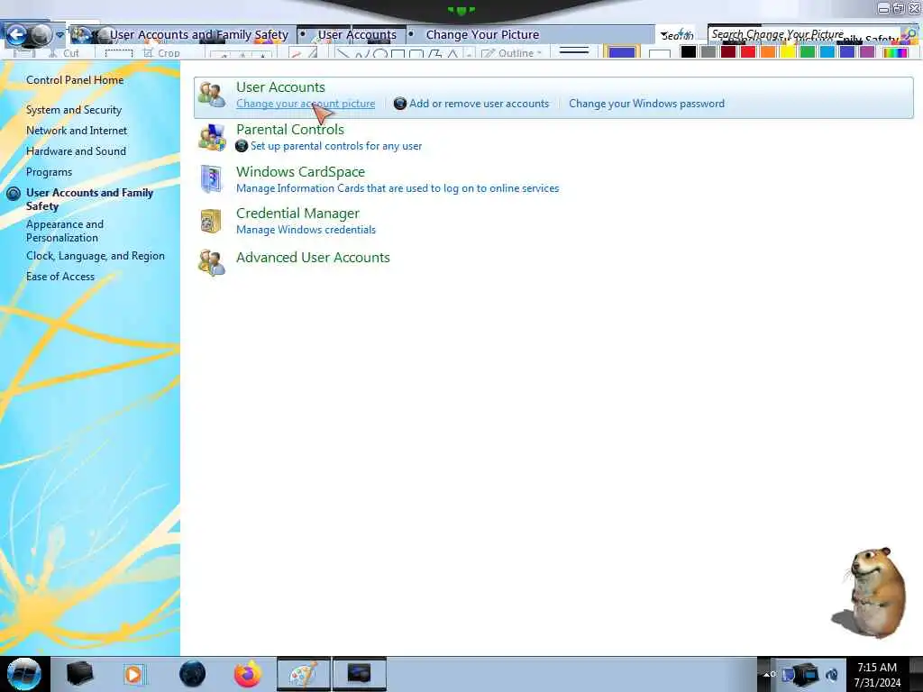Click the Parental Controls category icon

[211, 137]
